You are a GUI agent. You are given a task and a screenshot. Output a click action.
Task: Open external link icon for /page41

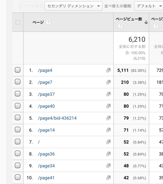[x=108, y=178]
